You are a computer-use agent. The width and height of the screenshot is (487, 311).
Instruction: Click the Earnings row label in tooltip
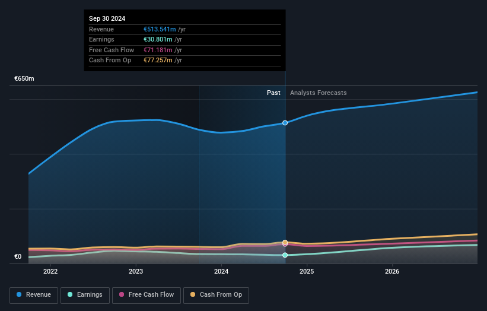tap(101, 39)
